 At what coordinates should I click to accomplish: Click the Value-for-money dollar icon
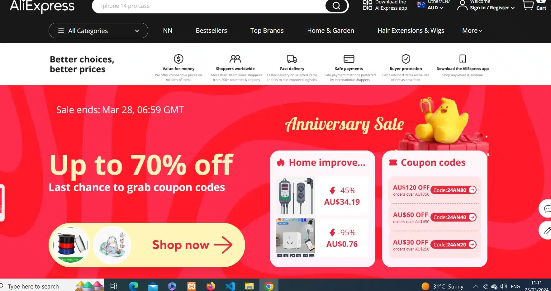pos(178,59)
